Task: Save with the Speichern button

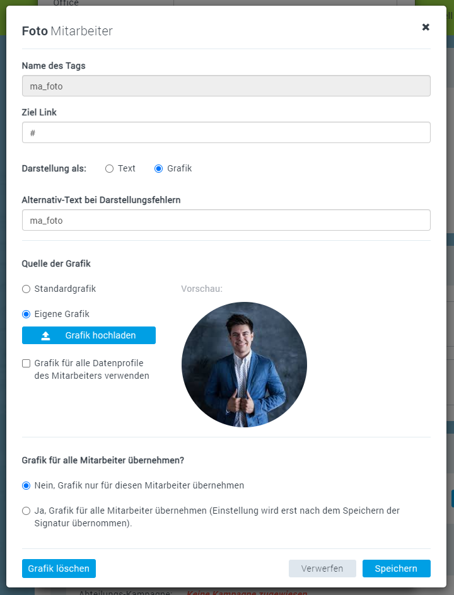Action: (396, 569)
